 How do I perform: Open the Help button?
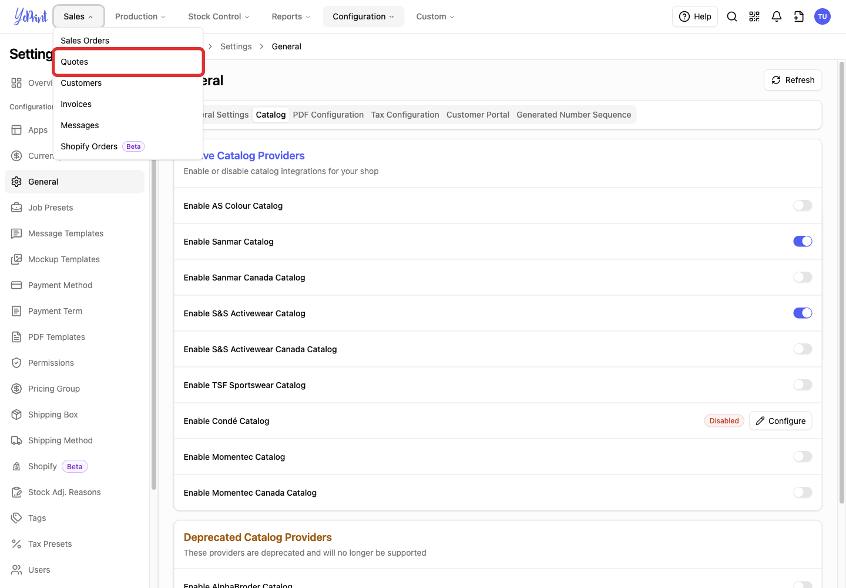pos(695,16)
